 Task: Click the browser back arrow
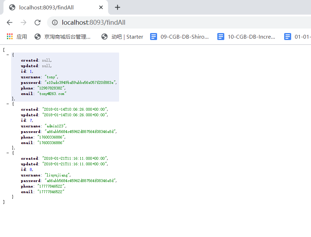click(9, 22)
